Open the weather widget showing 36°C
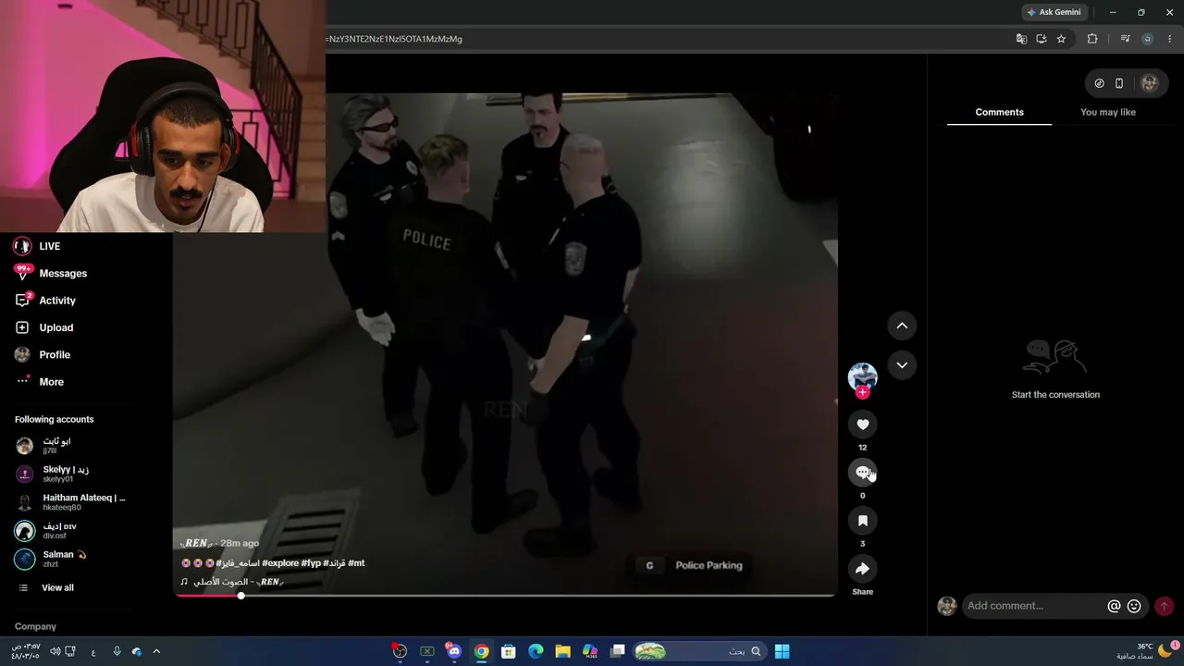Image resolution: width=1184 pixels, height=666 pixels. (x=1144, y=651)
